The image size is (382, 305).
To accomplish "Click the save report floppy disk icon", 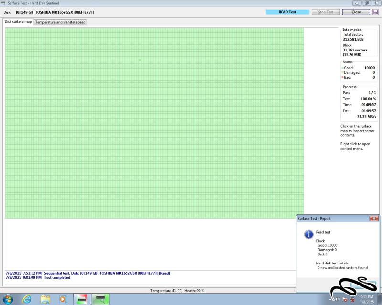I will (x=375, y=12).
